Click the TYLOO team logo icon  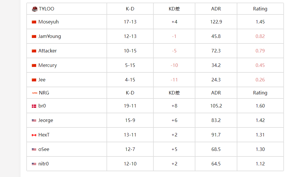(34, 9)
